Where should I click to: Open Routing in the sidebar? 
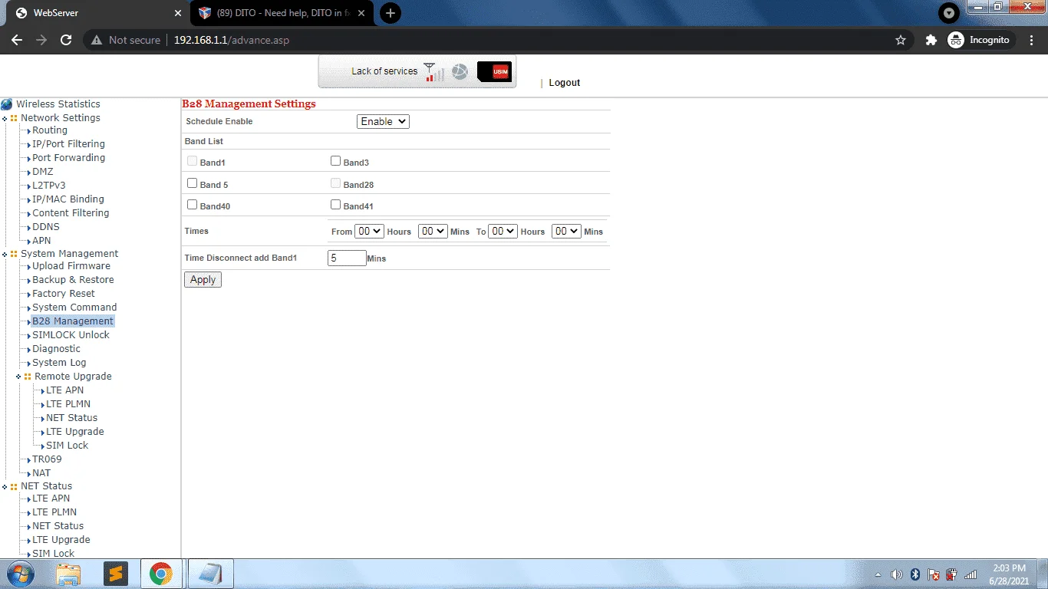click(50, 130)
